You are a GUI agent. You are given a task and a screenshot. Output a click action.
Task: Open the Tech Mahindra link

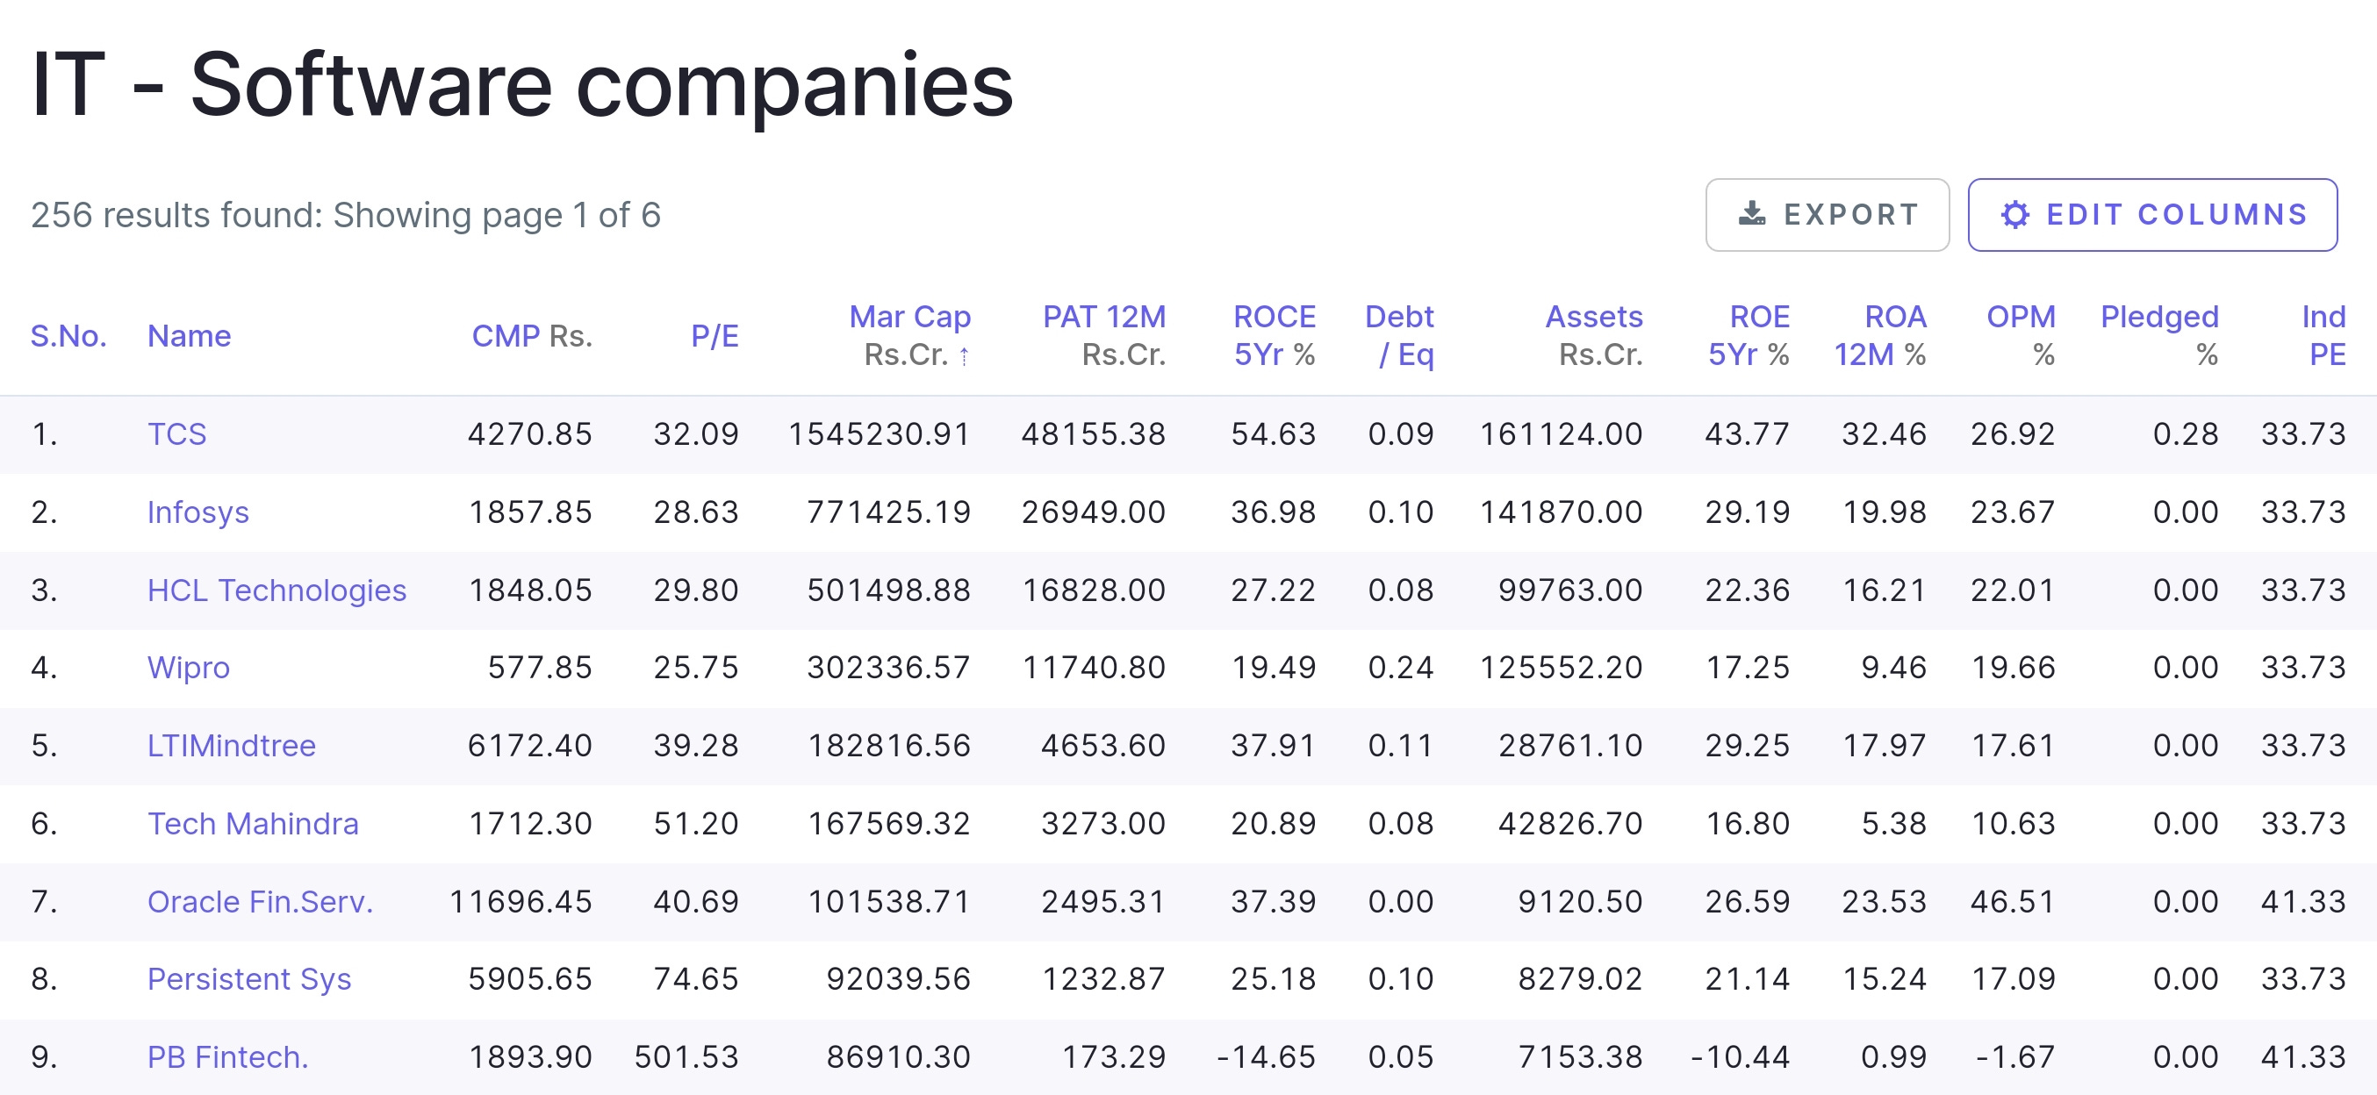(x=253, y=823)
